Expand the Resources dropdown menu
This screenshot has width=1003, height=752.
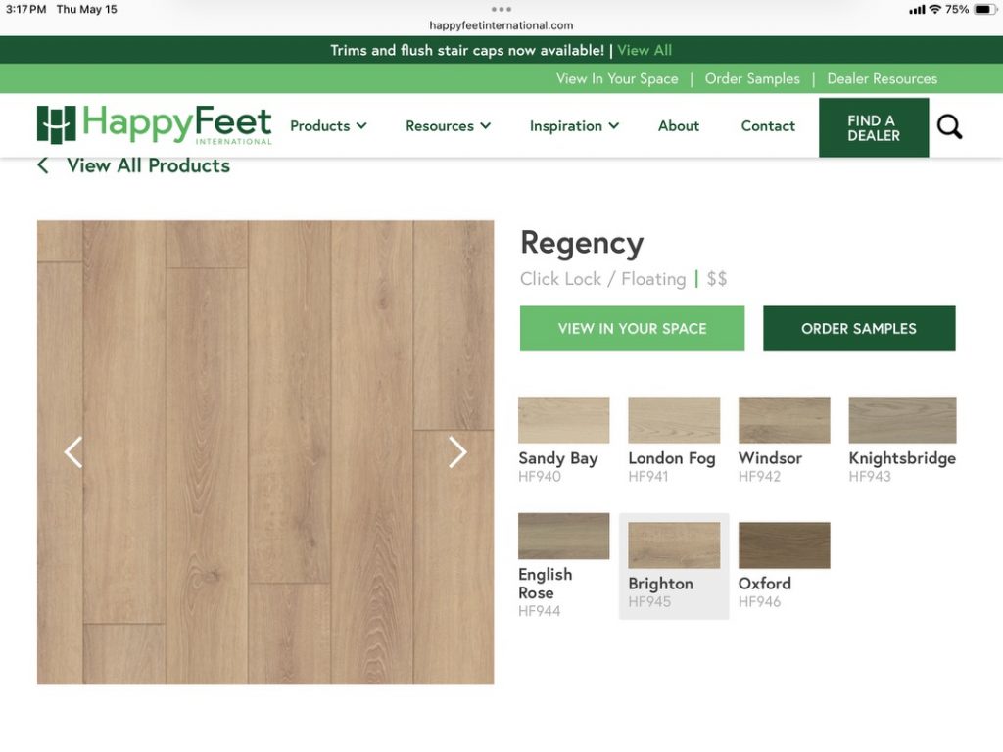[x=448, y=126]
